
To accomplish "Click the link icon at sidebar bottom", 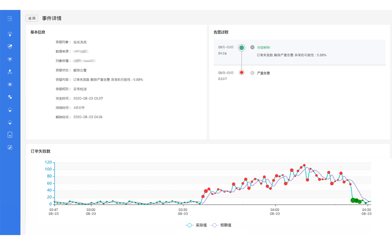I will pyautogui.click(x=10, y=147).
